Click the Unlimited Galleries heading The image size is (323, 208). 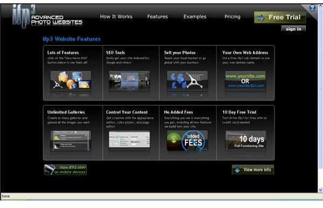click(x=66, y=112)
